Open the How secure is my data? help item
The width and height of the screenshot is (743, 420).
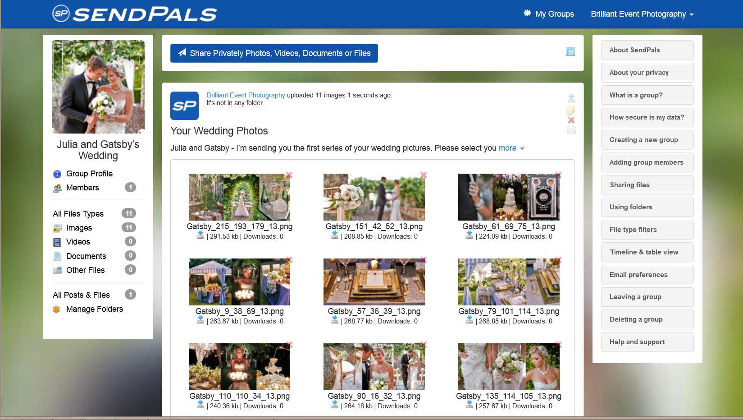[x=647, y=117]
